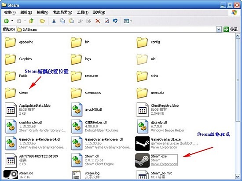Select the crashhandler.dll file

(x=36, y=127)
